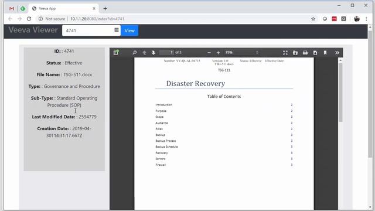This screenshot has width=375, height=211.
Task: Click the Purpose contents entry
Action: point(161,111)
